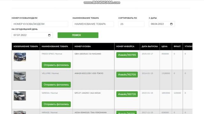Open calendar picker in С ДАТЫ field

pos(171,24)
